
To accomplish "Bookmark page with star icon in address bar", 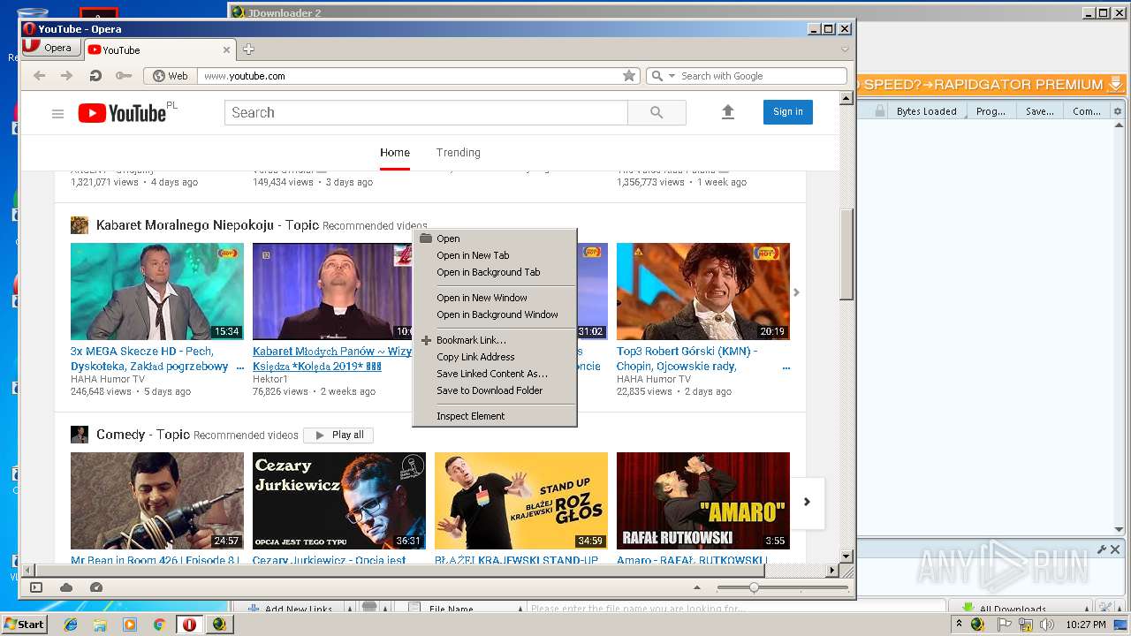I will coord(629,76).
